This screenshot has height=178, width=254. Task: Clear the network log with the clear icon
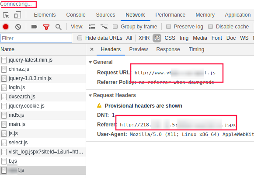pos(18,27)
